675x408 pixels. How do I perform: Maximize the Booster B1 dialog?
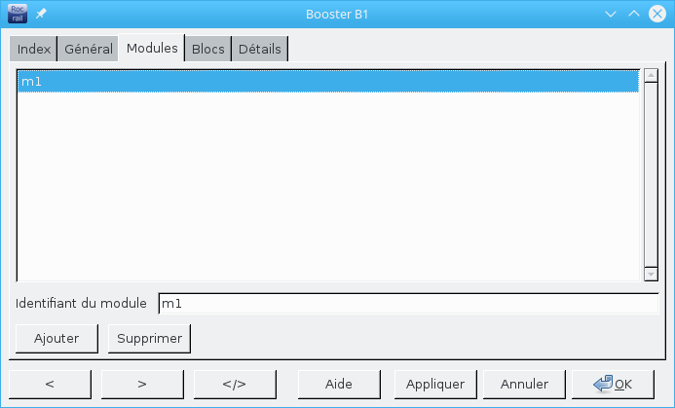click(x=633, y=15)
